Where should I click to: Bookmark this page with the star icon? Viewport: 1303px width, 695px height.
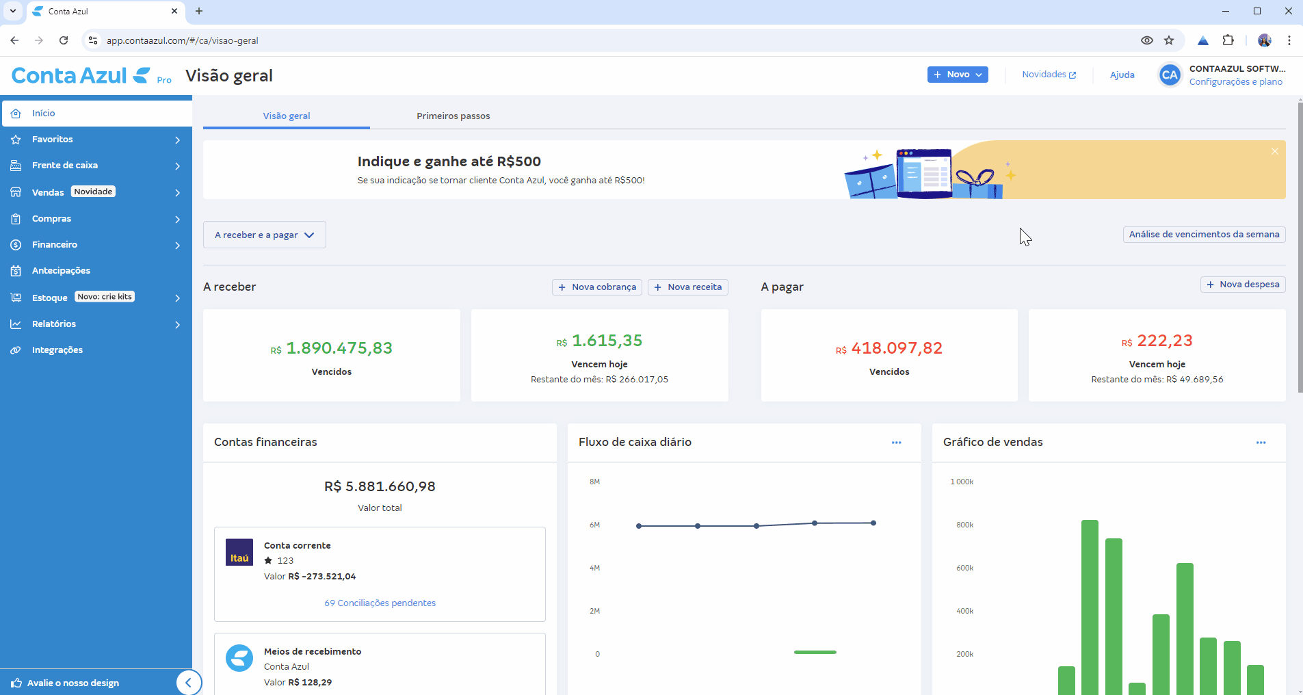(x=1169, y=40)
